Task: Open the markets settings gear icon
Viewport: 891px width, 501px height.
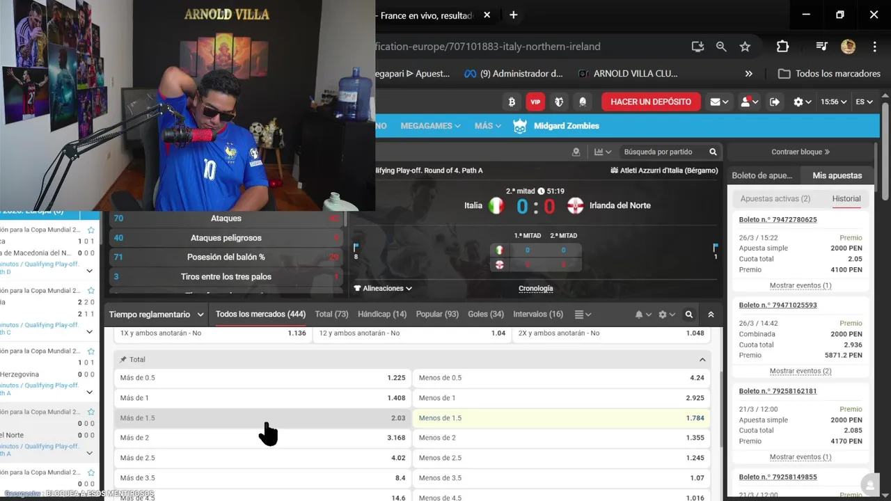Action: 666,315
